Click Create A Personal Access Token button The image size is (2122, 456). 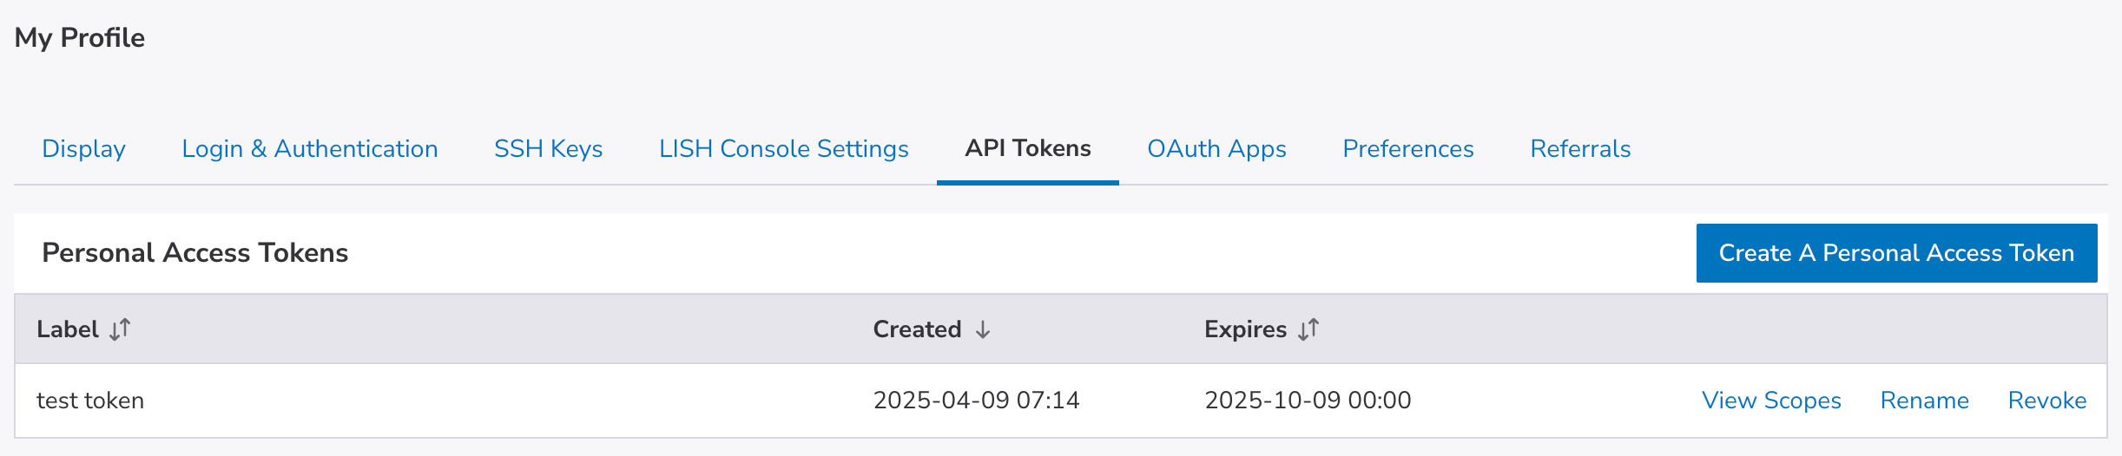coord(1896,253)
